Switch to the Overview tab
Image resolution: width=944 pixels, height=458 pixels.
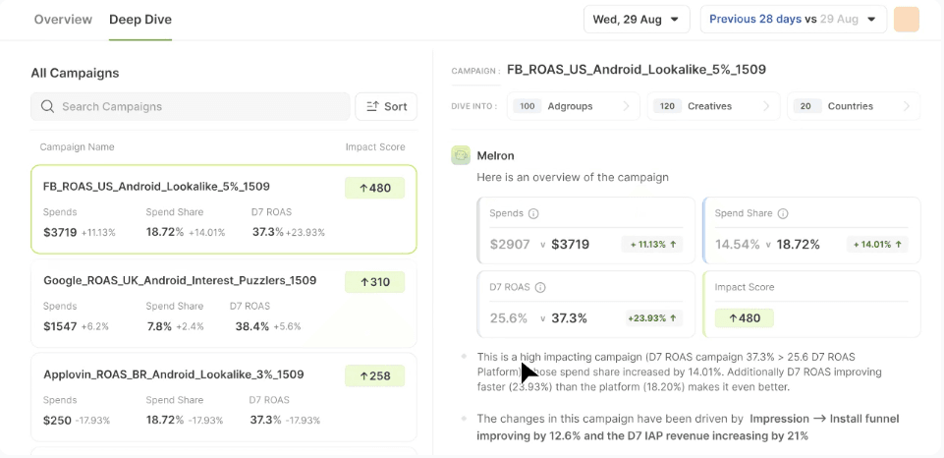pyautogui.click(x=63, y=20)
